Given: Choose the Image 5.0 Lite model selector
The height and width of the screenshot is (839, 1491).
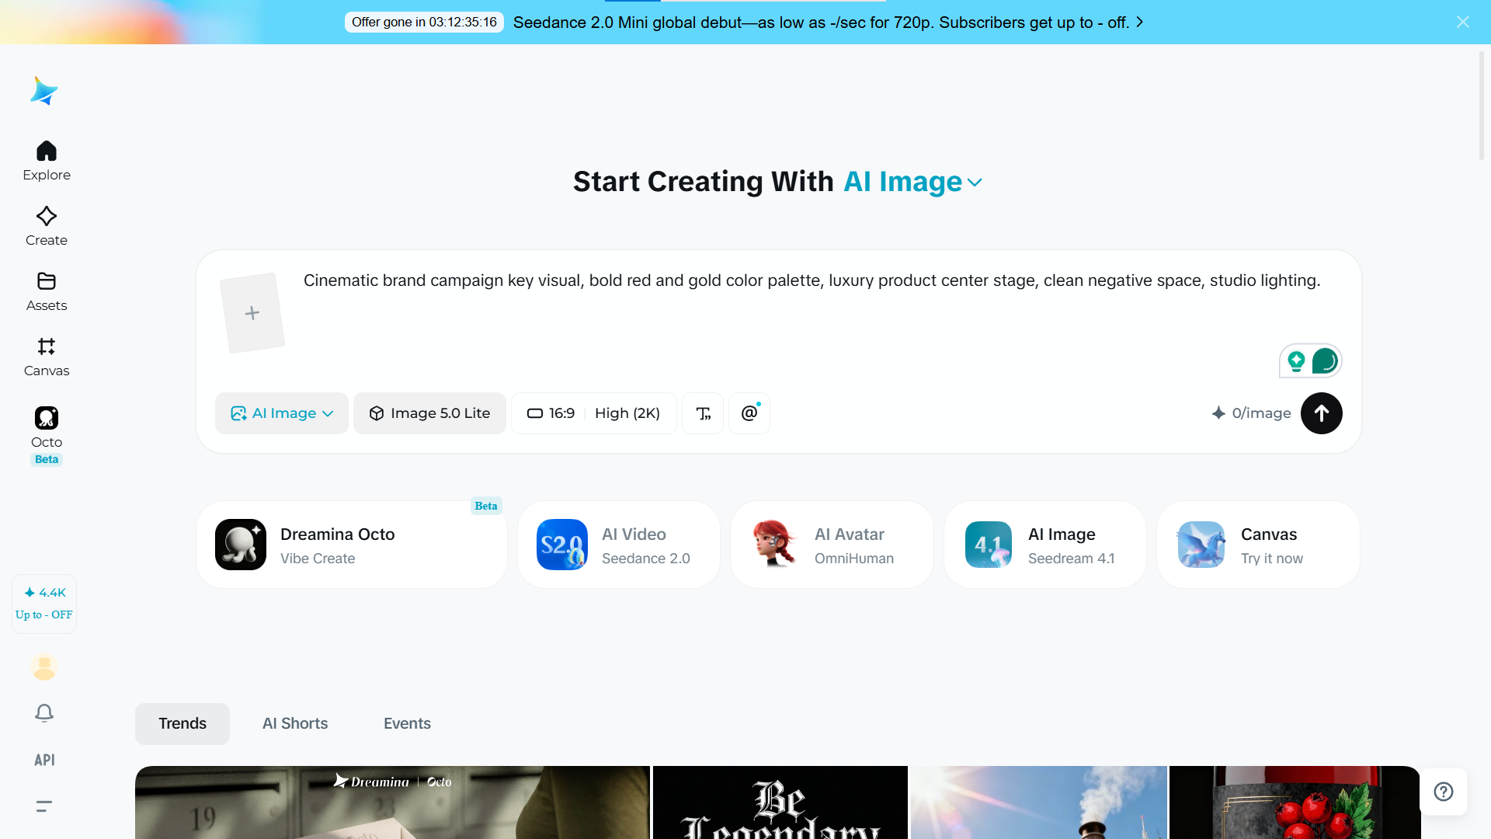Looking at the screenshot, I should click(x=429, y=413).
